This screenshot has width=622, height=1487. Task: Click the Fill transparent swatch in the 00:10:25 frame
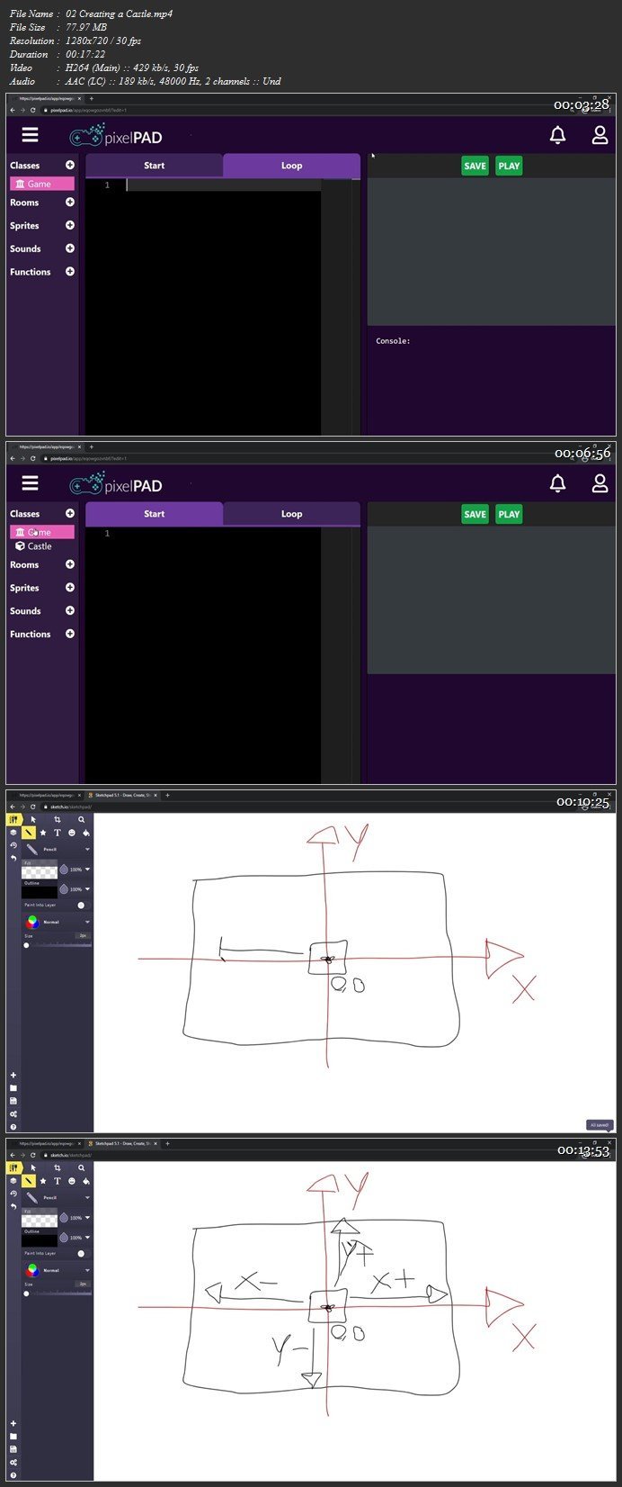(x=40, y=870)
